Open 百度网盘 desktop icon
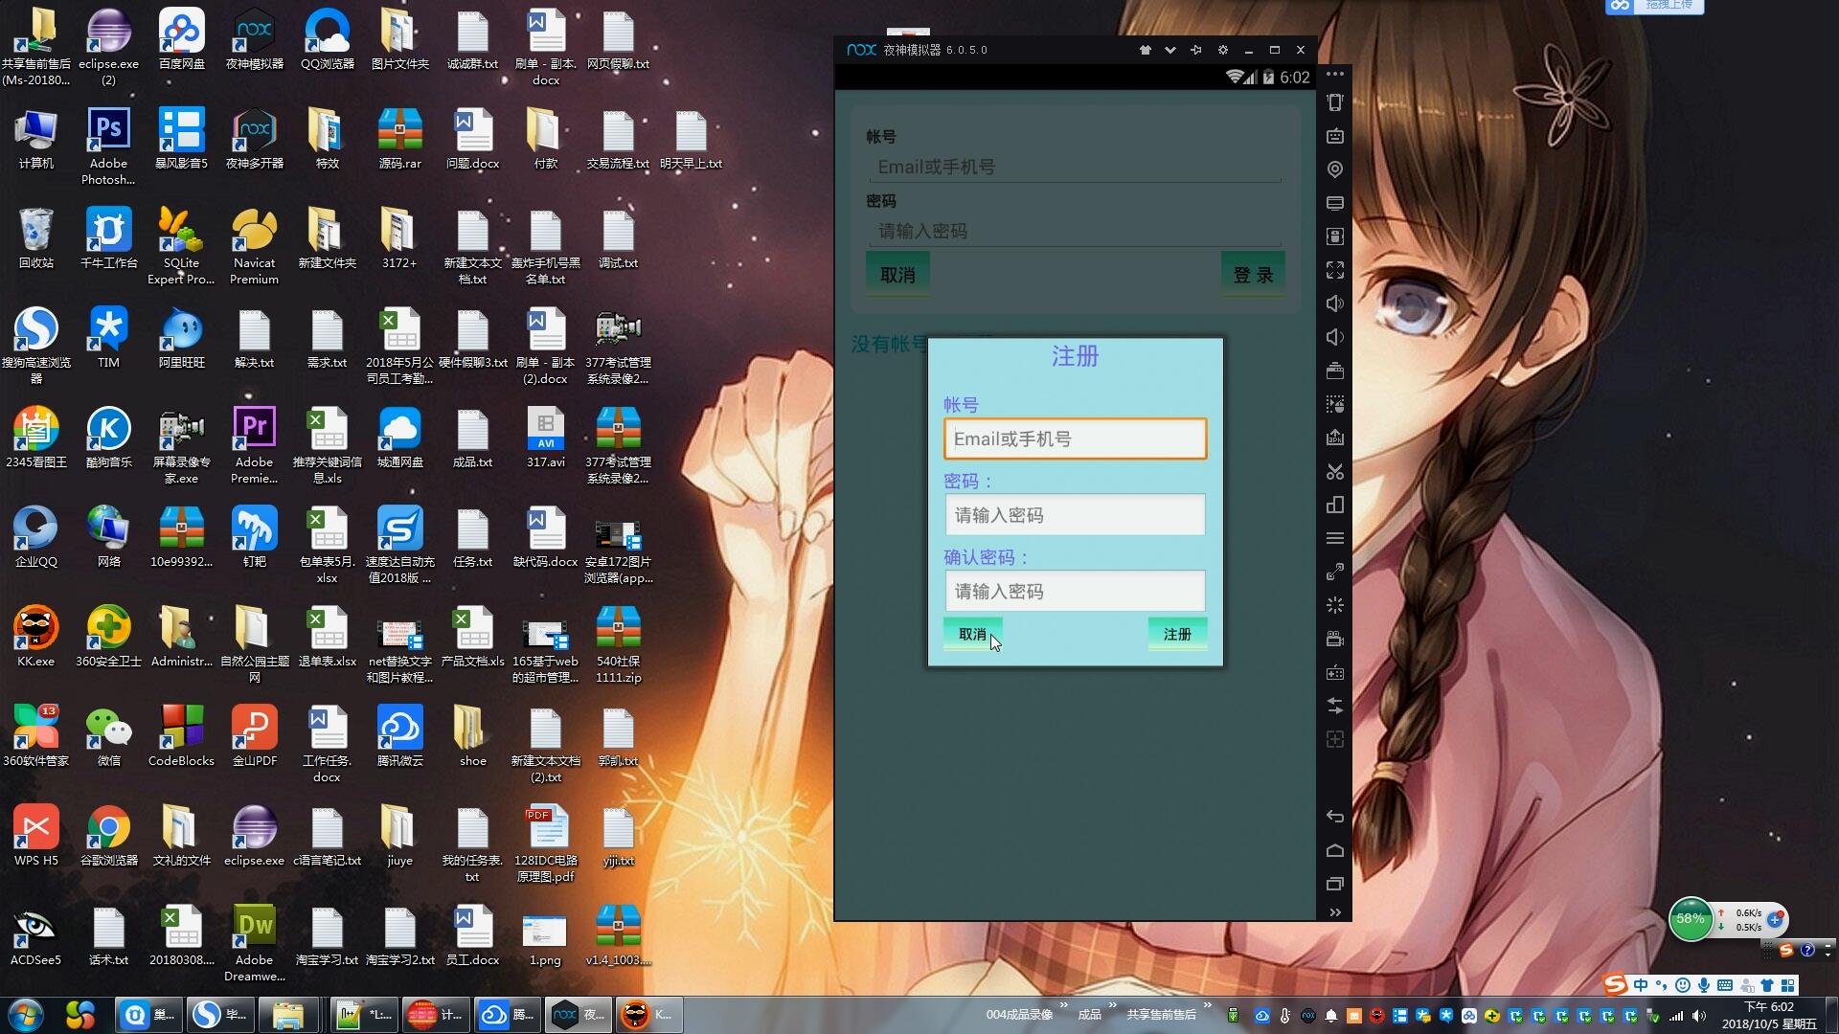 (181, 40)
